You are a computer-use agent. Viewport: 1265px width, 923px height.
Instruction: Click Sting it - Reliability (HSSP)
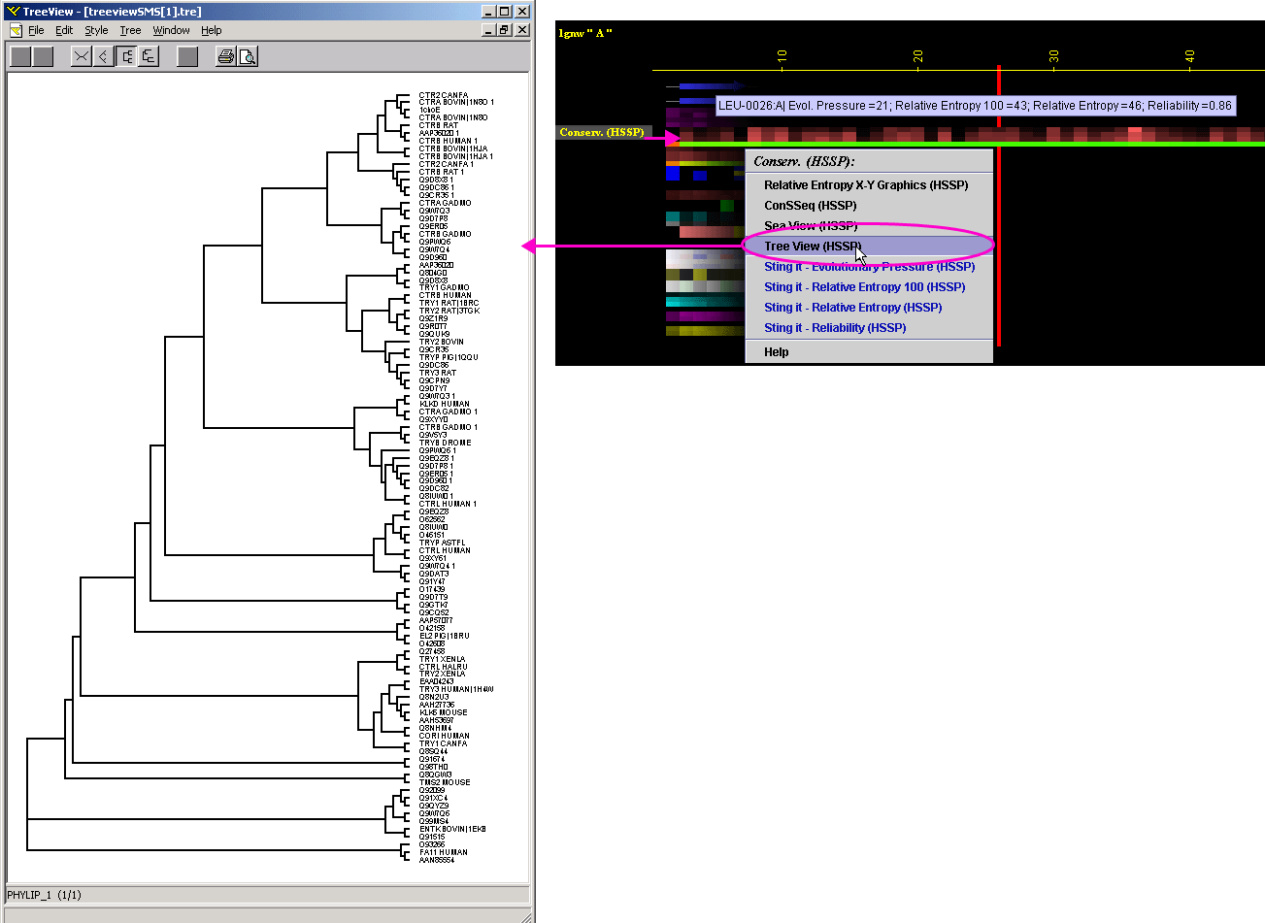(834, 328)
